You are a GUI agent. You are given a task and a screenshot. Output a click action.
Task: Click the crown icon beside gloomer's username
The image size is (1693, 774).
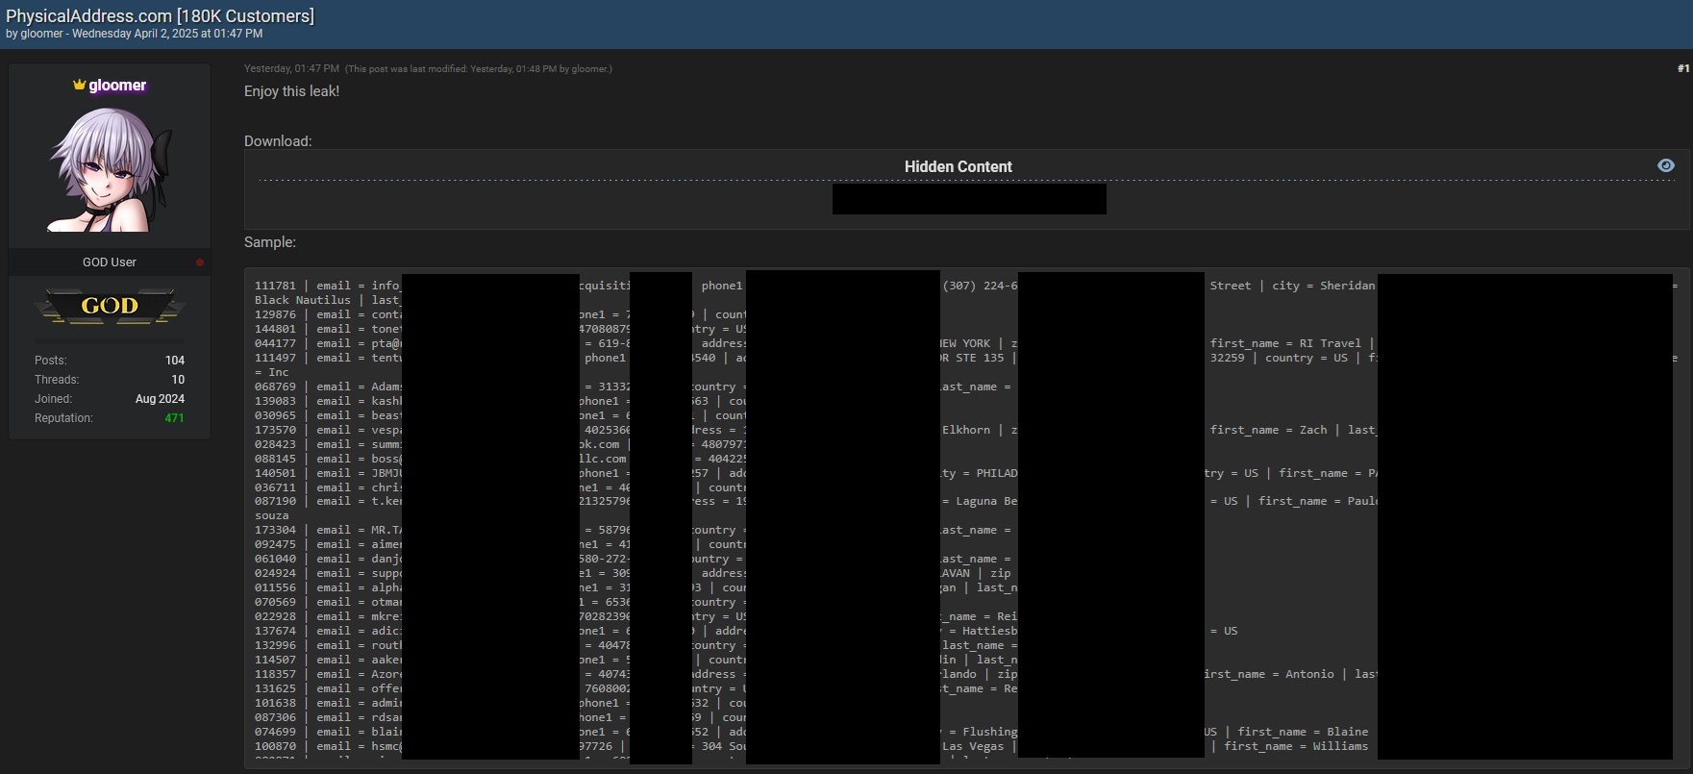[79, 85]
